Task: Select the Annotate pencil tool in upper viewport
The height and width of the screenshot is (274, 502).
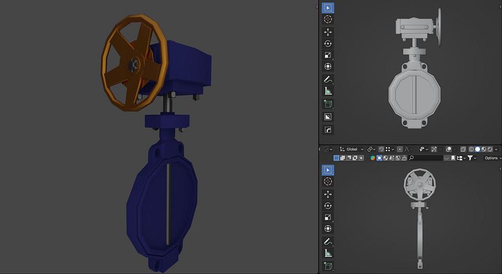Action: click(x=328, y=80)
